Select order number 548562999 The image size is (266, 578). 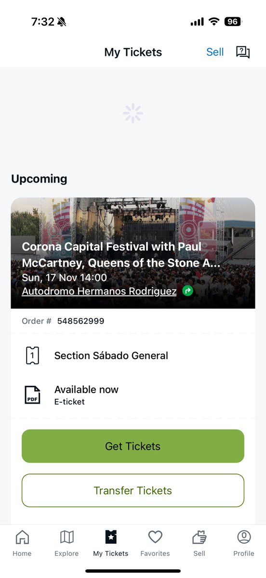(x=80, y=321)
